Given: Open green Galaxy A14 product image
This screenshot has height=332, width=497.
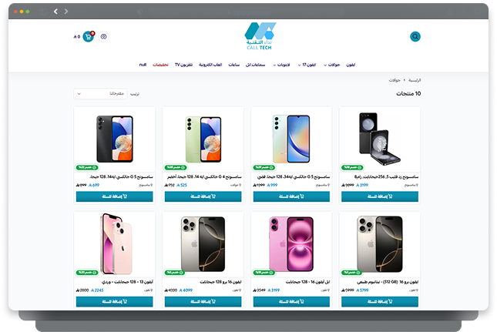Looking at the screenshot, I should point(203,139).
